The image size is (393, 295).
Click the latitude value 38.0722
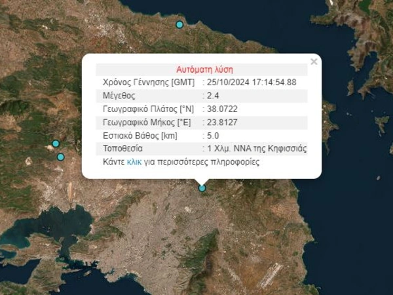[x=223, y=109]
